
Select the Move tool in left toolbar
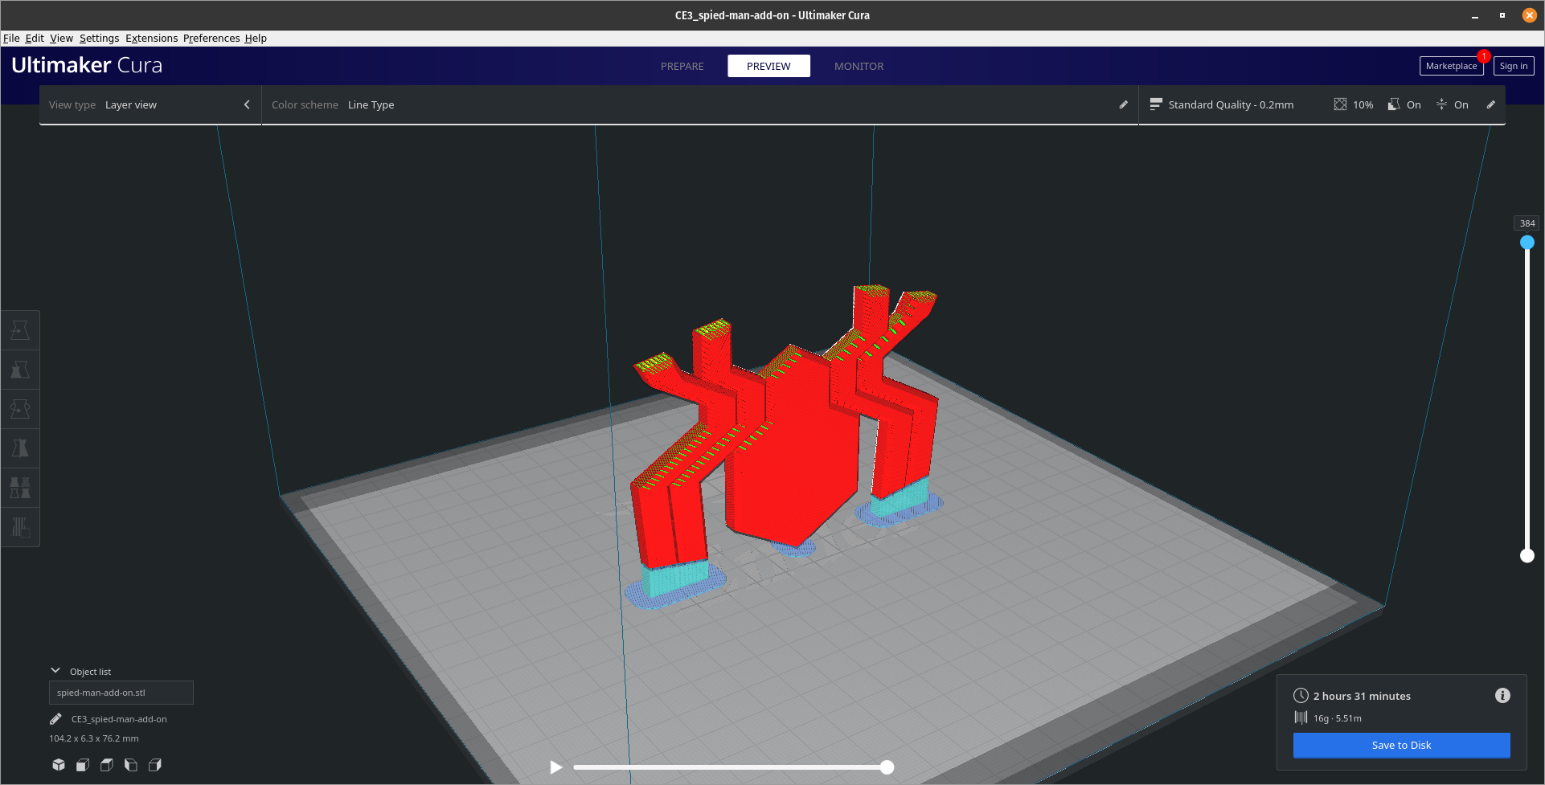click(20, 330)
